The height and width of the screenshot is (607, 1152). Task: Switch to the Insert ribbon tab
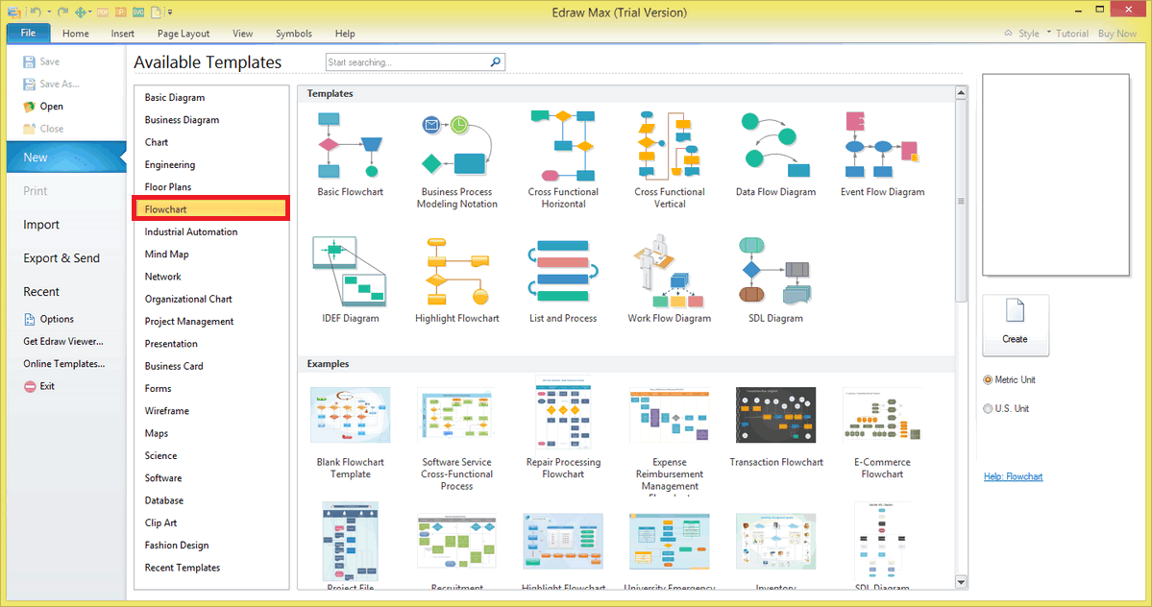123,34
